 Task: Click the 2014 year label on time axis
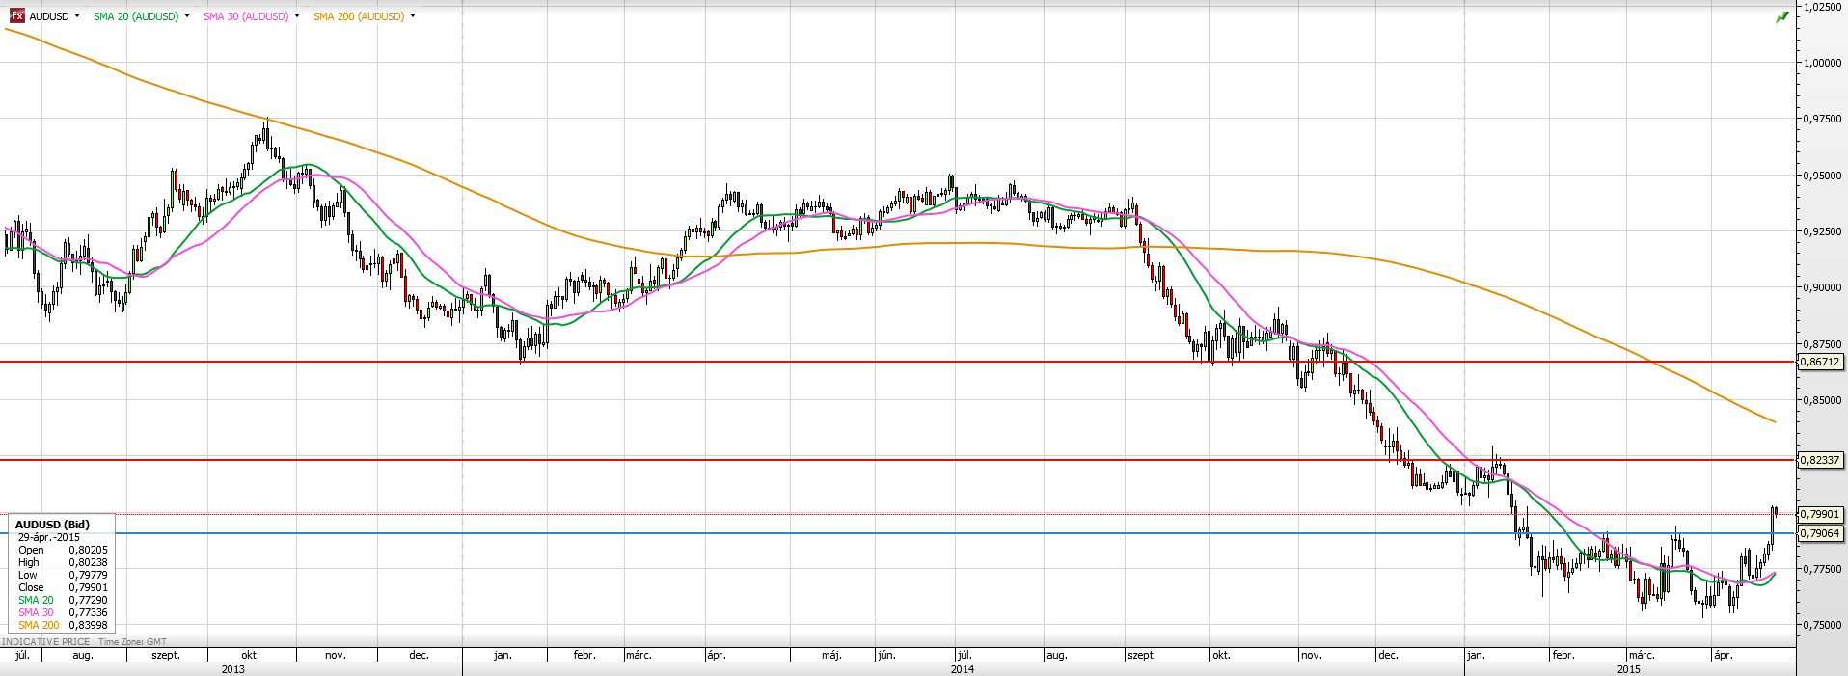coord(963,669)
